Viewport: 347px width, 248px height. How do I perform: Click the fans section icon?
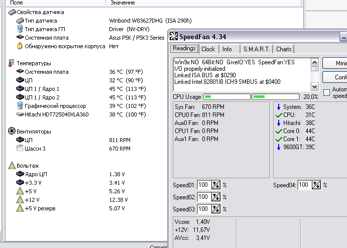click(12, 131)
